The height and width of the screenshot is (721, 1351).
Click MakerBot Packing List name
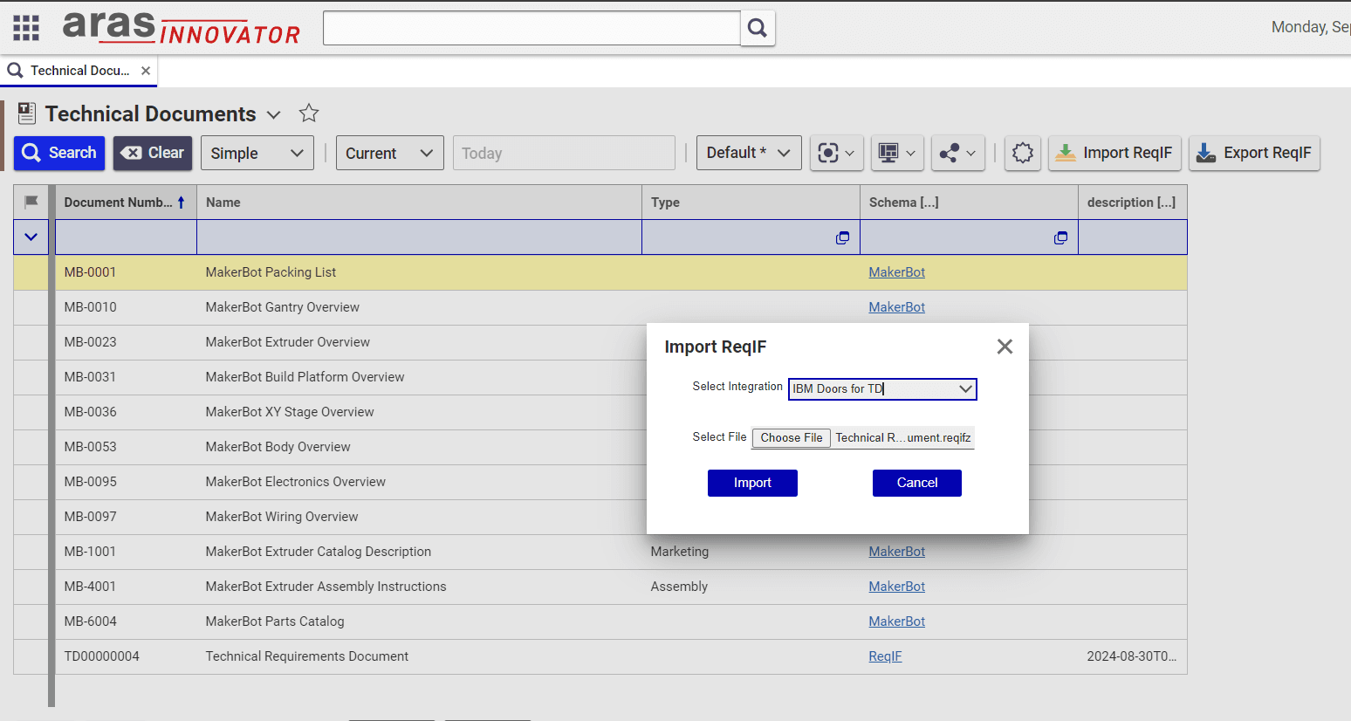271,272
